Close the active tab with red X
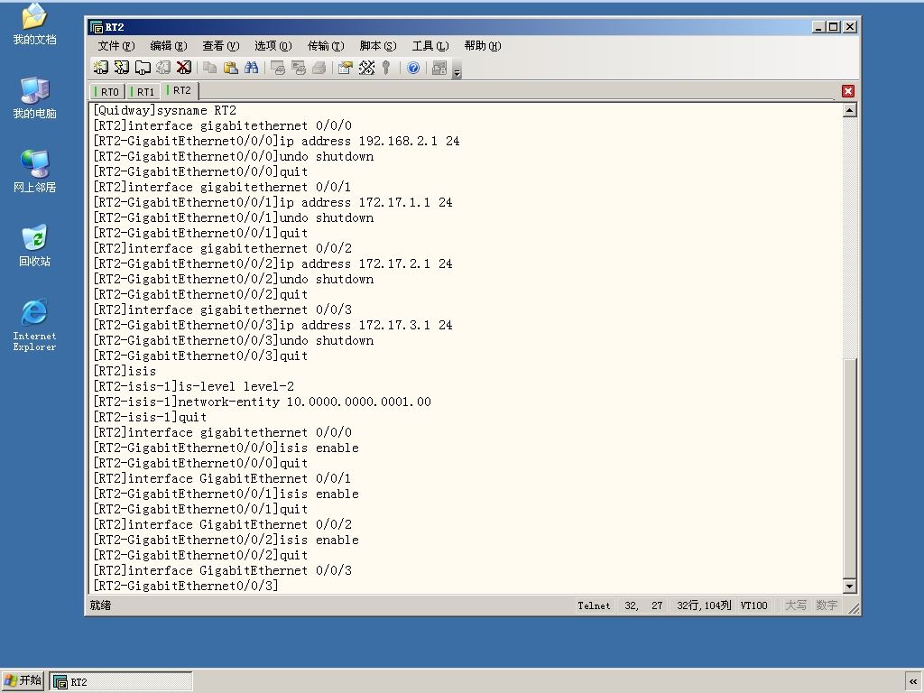The width and height of the screenshot is (924, 693). pyautogui.click(x=848, y=91)
